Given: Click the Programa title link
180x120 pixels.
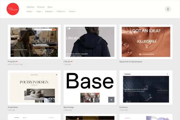Looking at the screenshot, I should coord(12,61).
